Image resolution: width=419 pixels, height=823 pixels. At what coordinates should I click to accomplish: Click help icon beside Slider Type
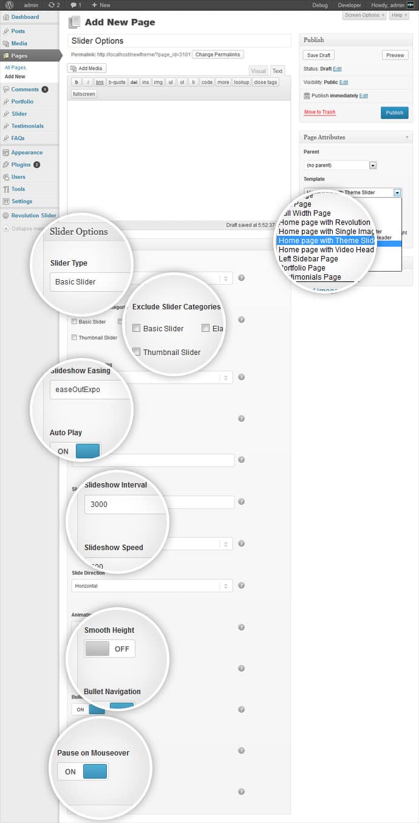point(241,278)
